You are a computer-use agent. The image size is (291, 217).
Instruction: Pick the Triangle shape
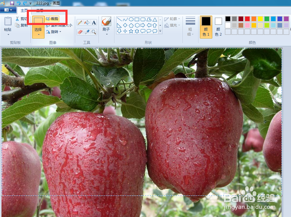pos(155,19)
